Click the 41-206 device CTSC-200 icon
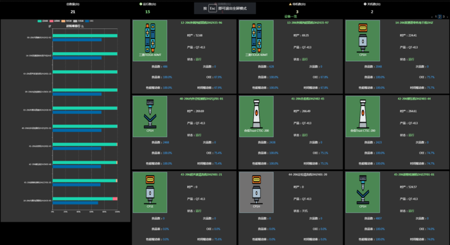The width and height of the screenshot is (450, 245). 256,116
